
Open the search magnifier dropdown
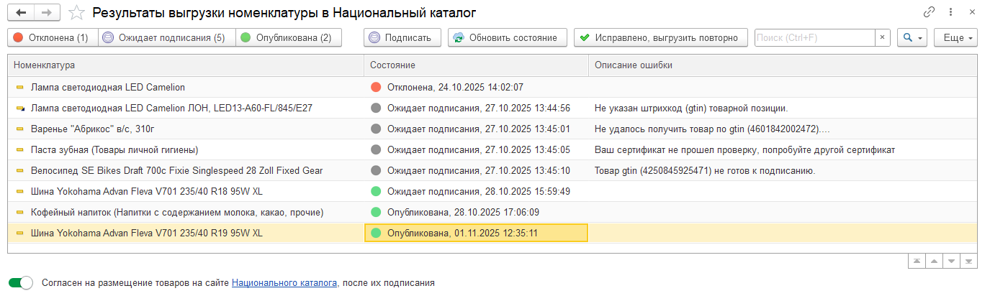pos(912,38)
